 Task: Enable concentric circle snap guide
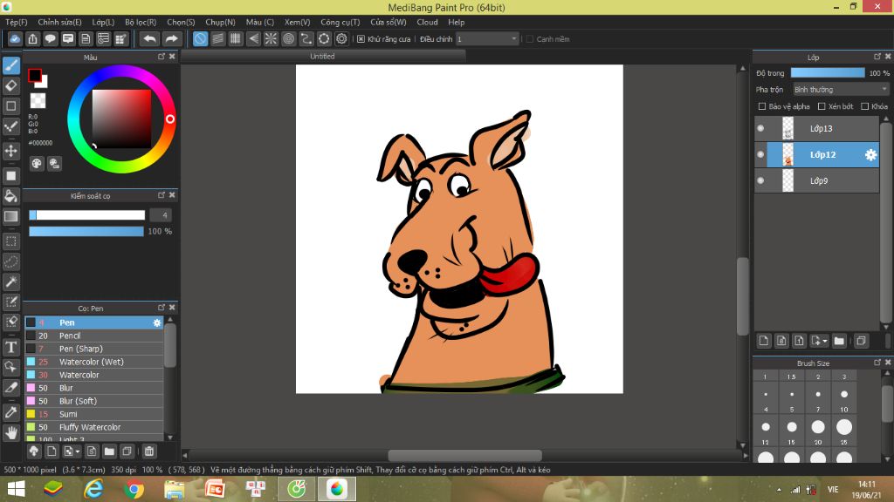(288, 38)
